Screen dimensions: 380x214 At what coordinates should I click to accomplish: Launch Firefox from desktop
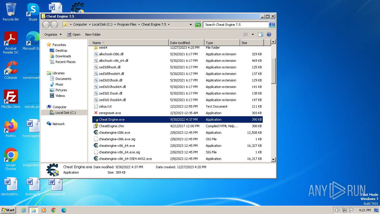coord(11,128)
